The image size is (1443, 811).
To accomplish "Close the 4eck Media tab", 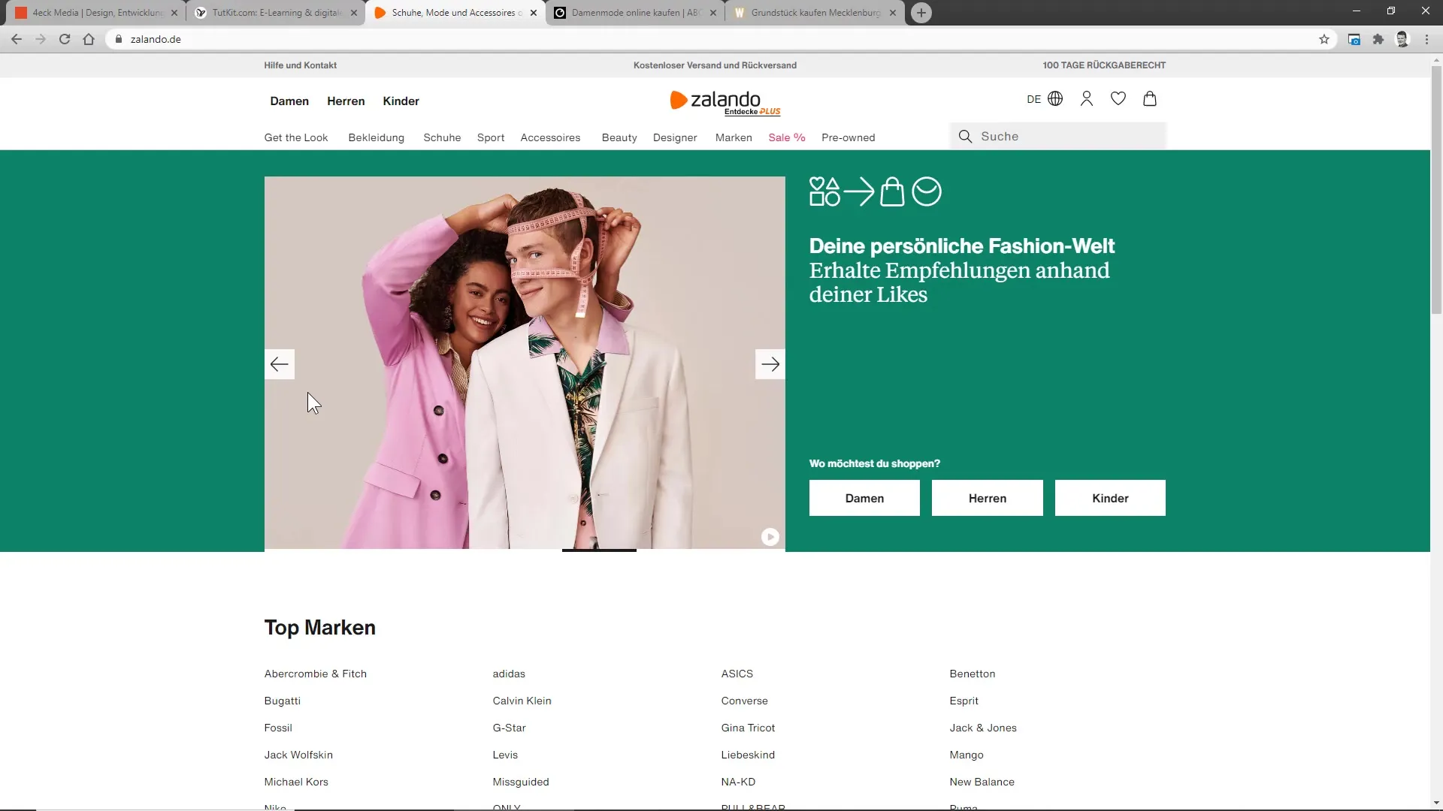I will tap(174, 13).
